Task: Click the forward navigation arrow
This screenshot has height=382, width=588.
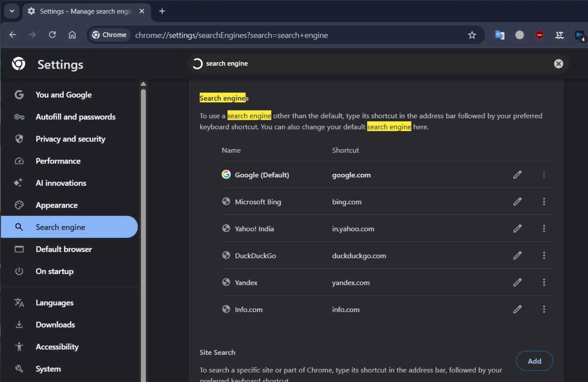Action: (32, 35)
